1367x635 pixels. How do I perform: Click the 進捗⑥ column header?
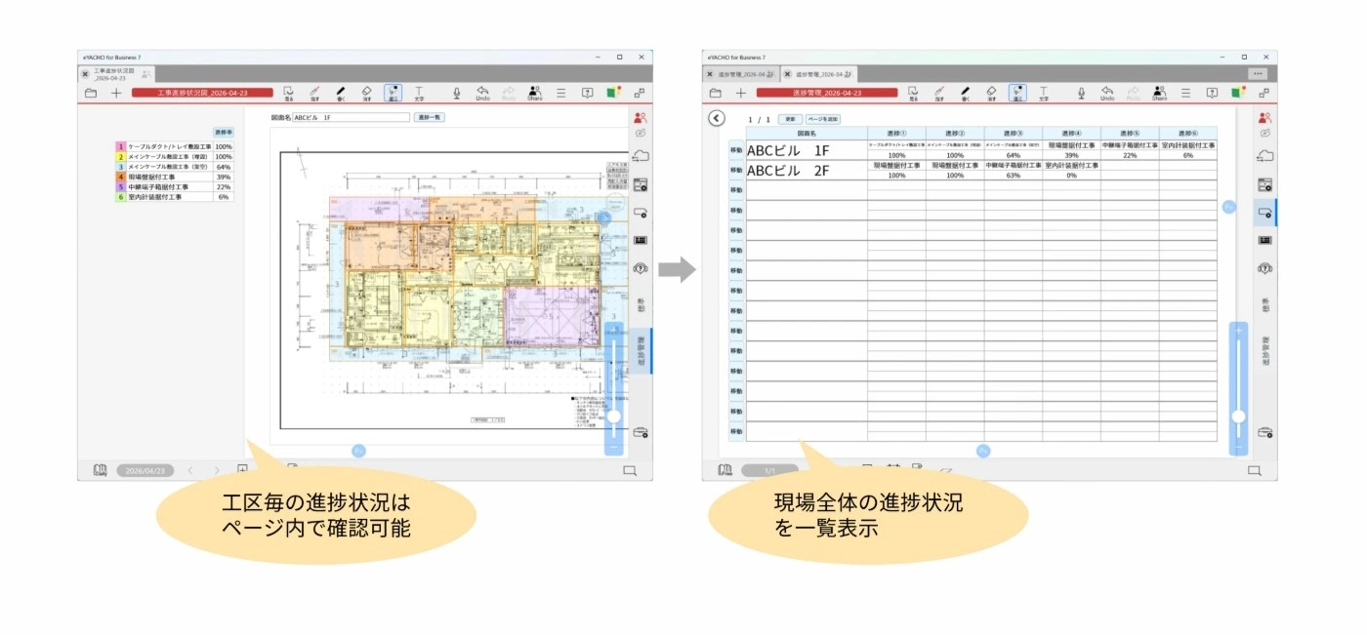1188,133
